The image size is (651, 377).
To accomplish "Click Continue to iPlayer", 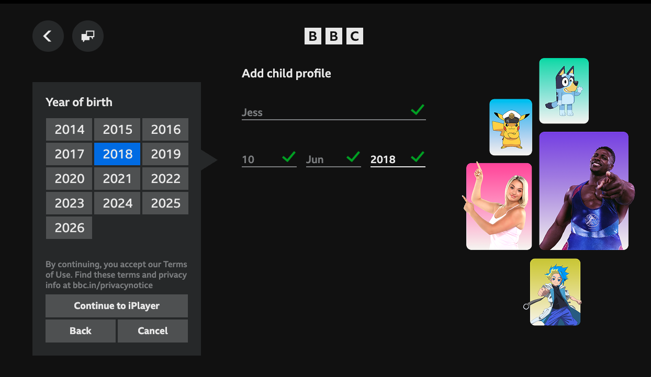I will pos(117,306).
